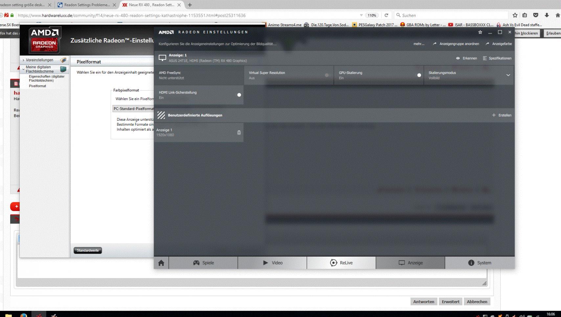Open ISAR - BASSBOXXX CL... bookmark
561x317 pixels.
471,25
